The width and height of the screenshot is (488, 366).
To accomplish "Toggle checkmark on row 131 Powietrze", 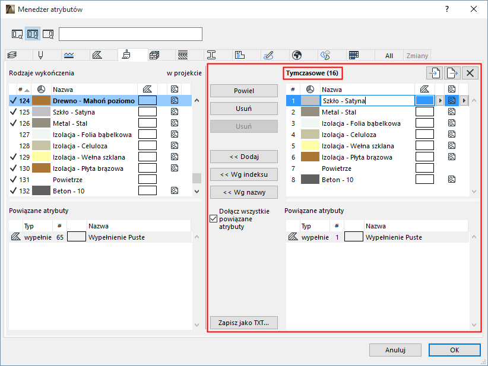I will pyautogui.click(x=13, y=179).
